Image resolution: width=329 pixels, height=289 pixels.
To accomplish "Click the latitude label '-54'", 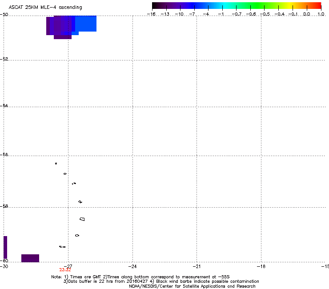I will (x=4, y=105).
